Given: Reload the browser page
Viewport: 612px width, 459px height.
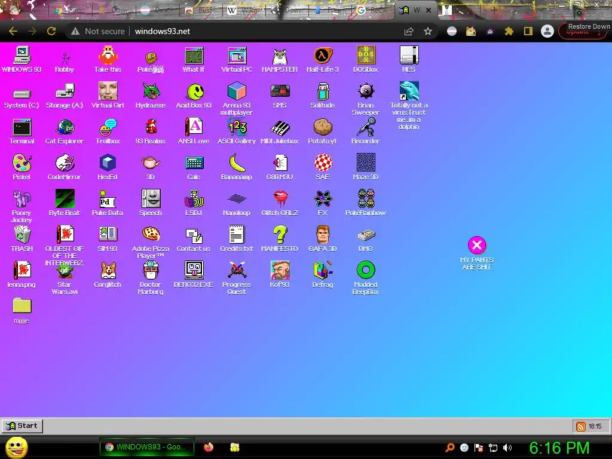Looking at the screenshot, I should (51, 31).
